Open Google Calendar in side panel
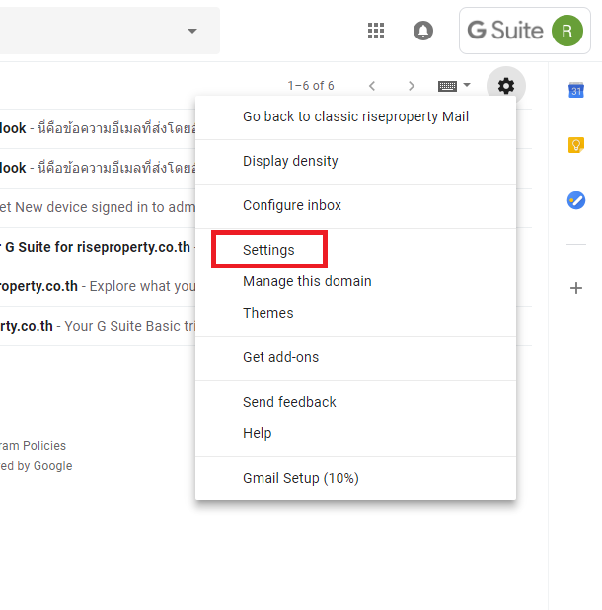The width and height of the screenshot is (602, 610). (x=576, y=91)
